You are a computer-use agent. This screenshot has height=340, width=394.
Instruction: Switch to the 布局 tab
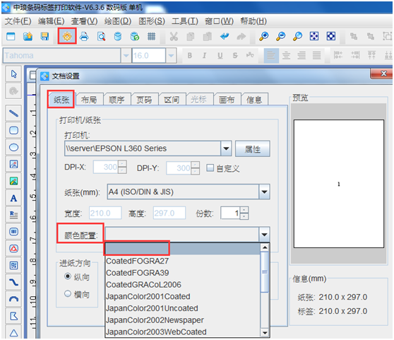[x=89, y=100]
